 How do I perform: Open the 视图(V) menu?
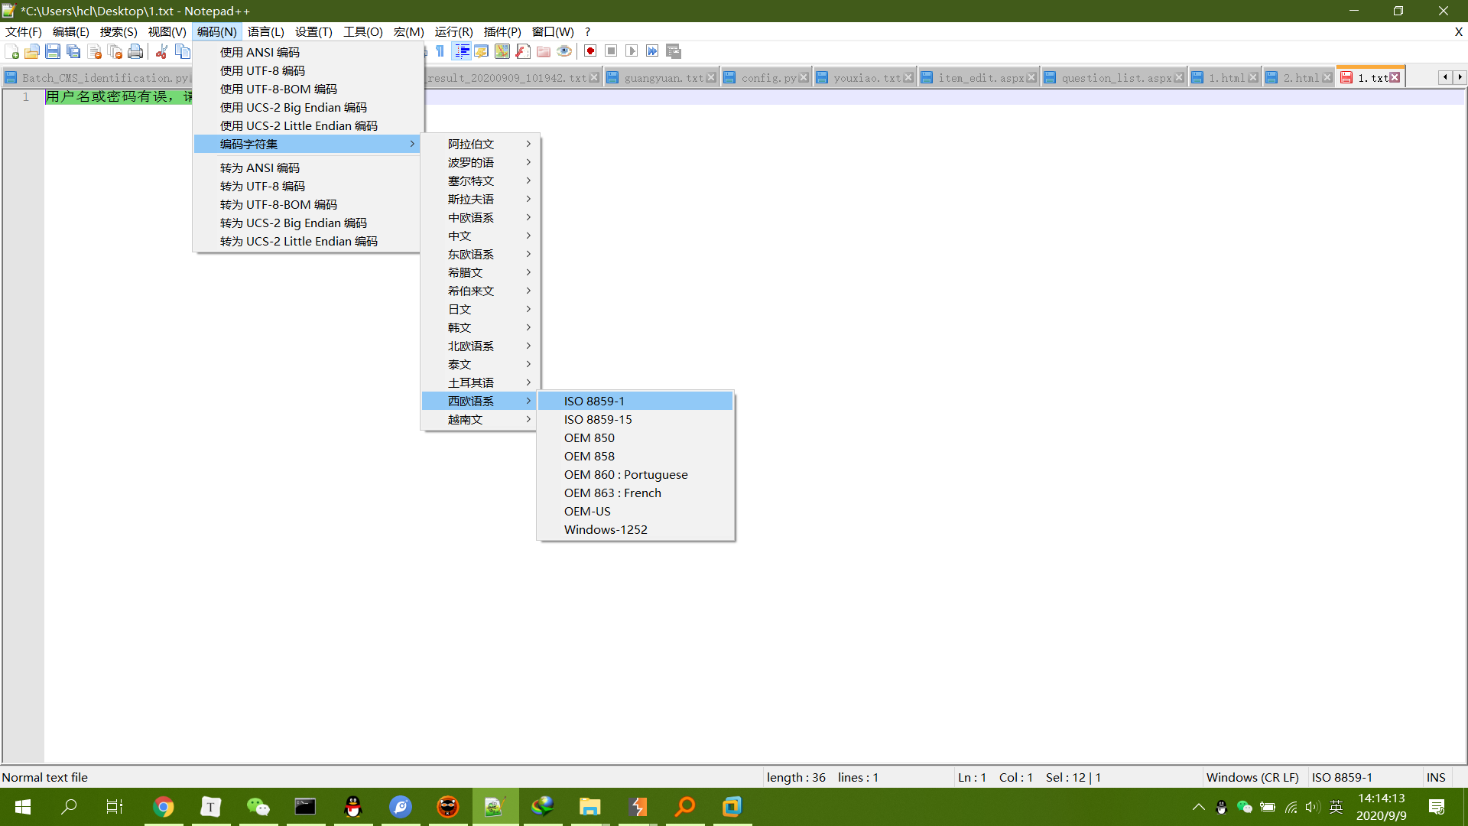[167, 31]
